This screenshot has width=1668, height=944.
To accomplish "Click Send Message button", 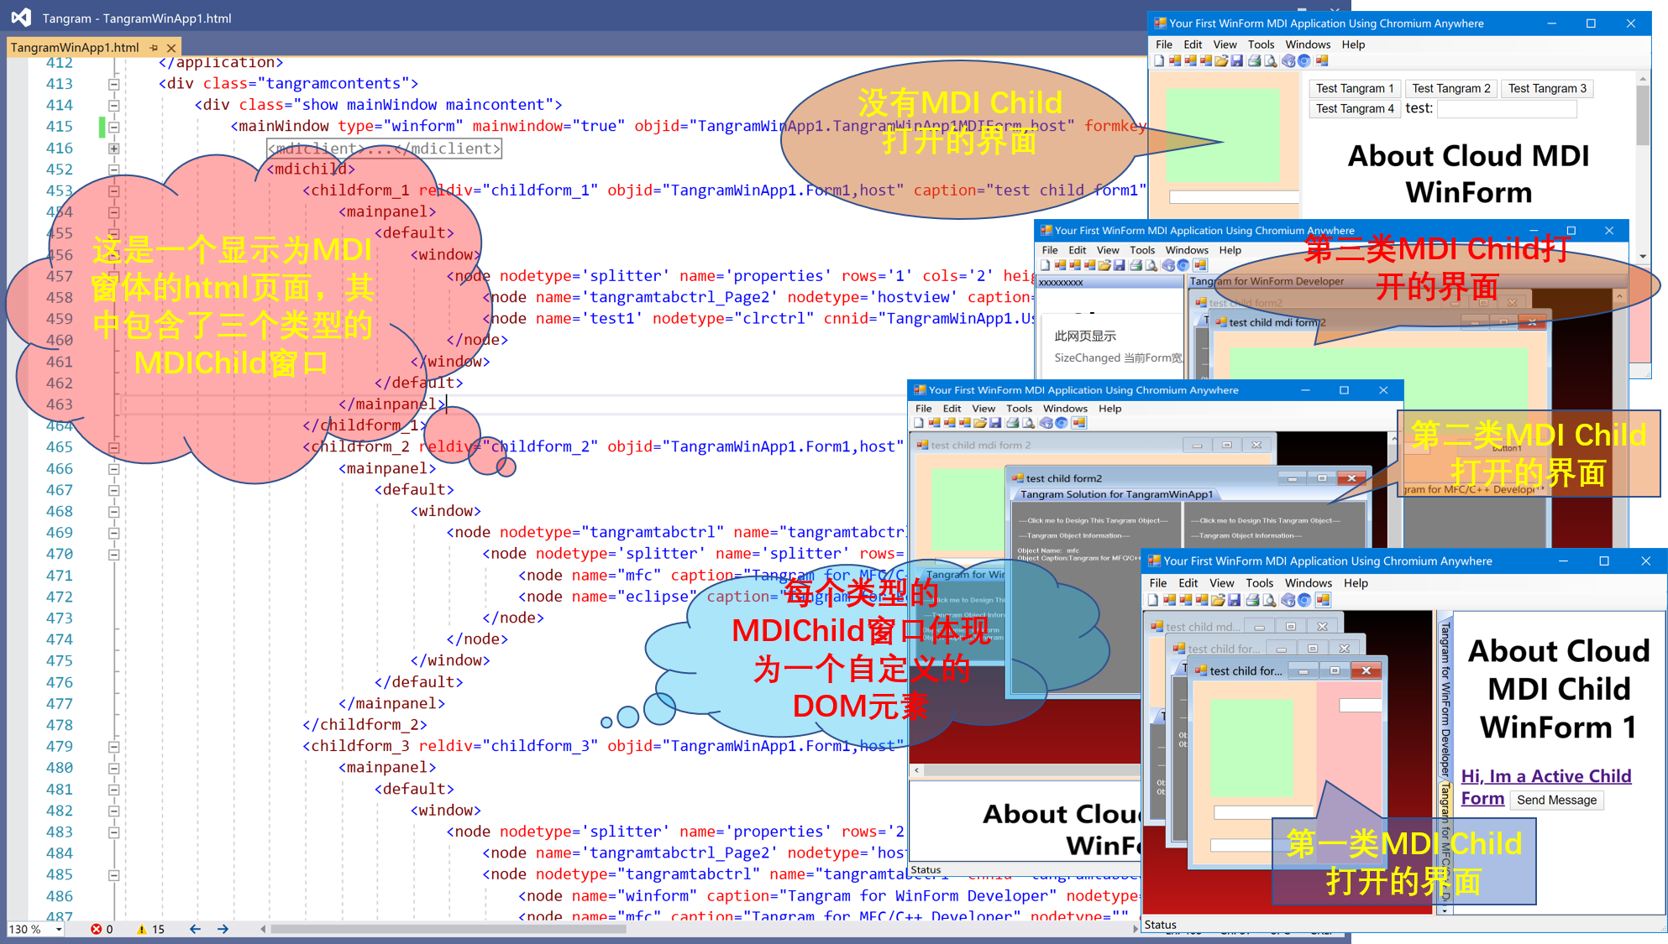I will coord(1556,801).
